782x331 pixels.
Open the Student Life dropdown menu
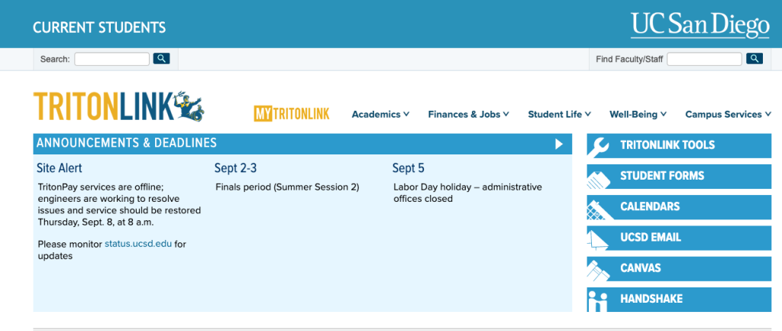tap(559, 115)
